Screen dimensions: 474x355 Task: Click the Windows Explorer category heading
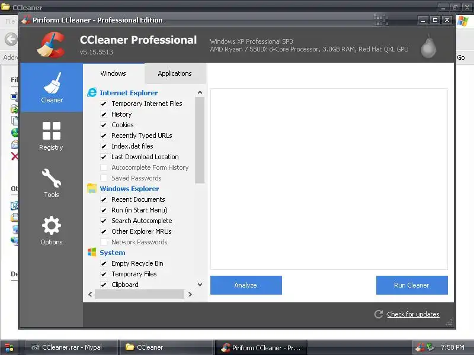[x=129, y=188]
